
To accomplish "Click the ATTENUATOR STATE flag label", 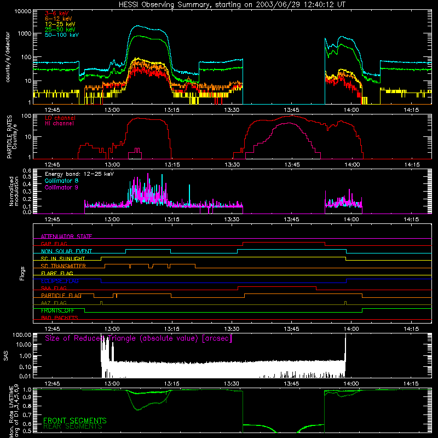I will pos(66,237).
